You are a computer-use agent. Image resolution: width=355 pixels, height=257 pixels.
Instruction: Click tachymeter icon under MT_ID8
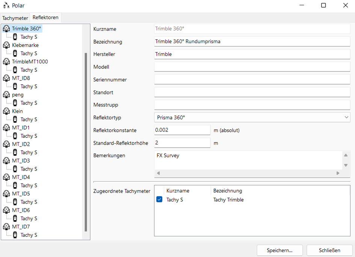click(x=15, y=86)
